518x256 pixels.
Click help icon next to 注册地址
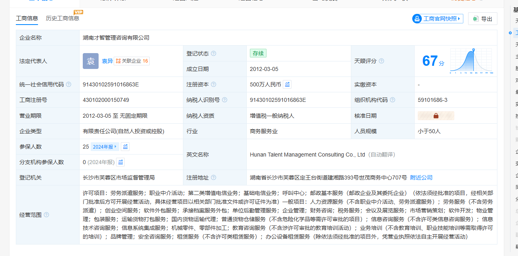point(213,178)
